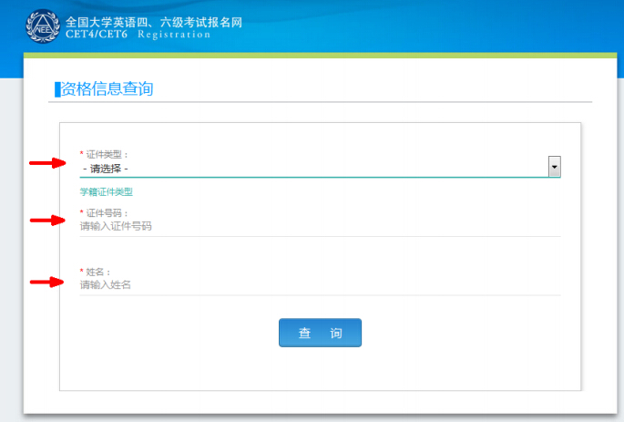
Task: Click the green 学籍证件类型 hint text
Action: click(106, 192)
